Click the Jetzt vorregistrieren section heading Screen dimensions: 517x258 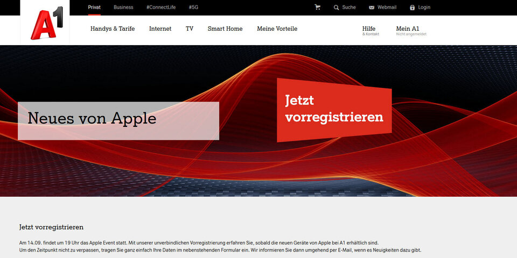pyautogui.click(x=51, y=227)
